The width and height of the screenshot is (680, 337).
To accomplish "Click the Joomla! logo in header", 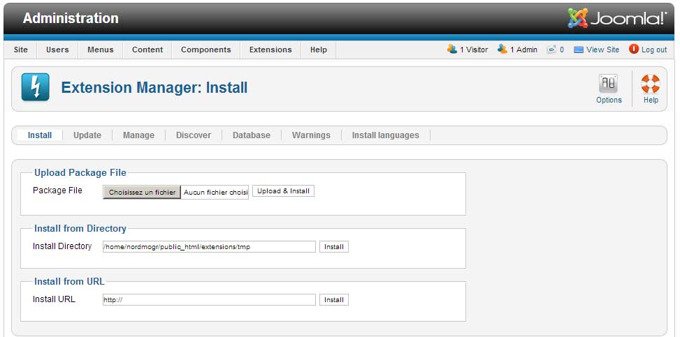I will click(x=617, y=17).
